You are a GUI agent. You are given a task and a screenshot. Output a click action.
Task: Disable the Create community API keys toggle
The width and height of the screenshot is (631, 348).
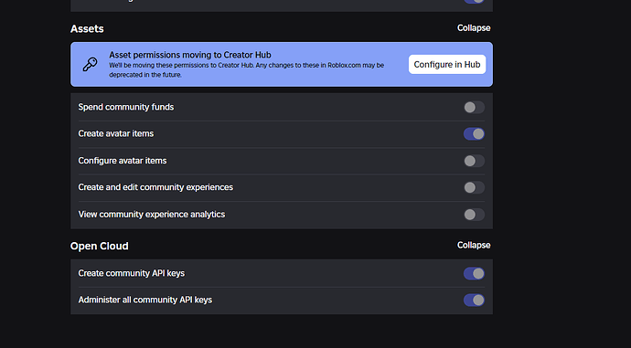click(474, 273)
